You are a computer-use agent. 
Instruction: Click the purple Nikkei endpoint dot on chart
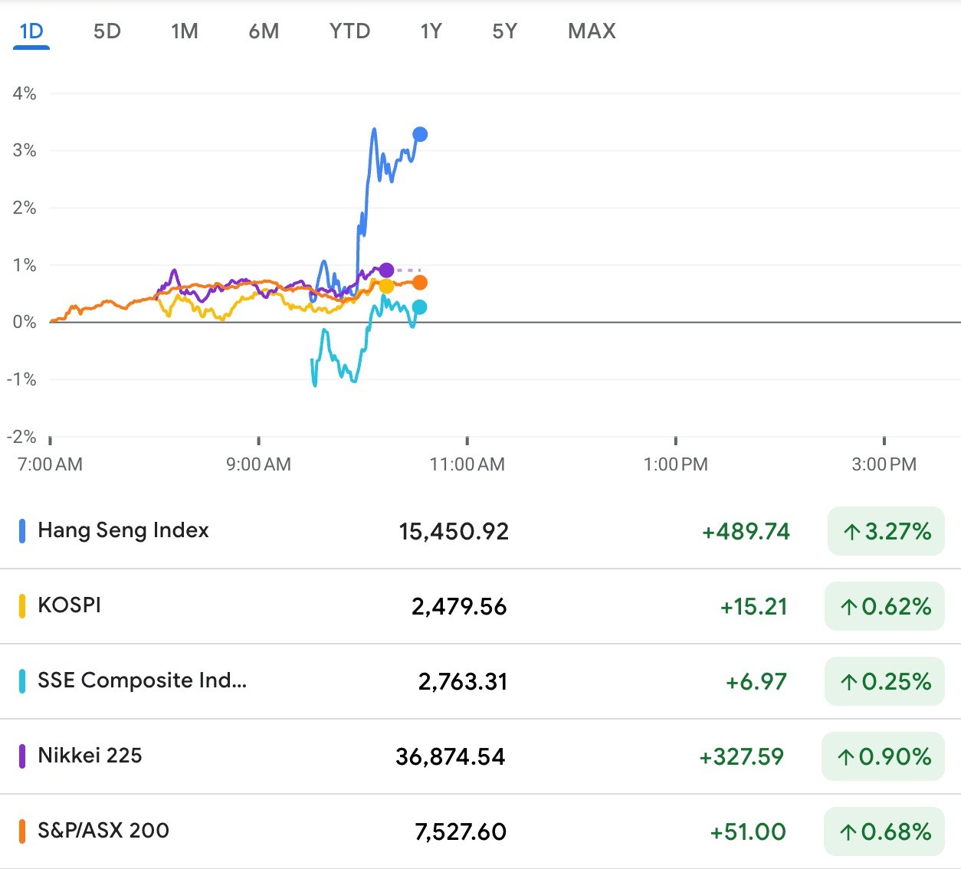[x=386, y=270]
